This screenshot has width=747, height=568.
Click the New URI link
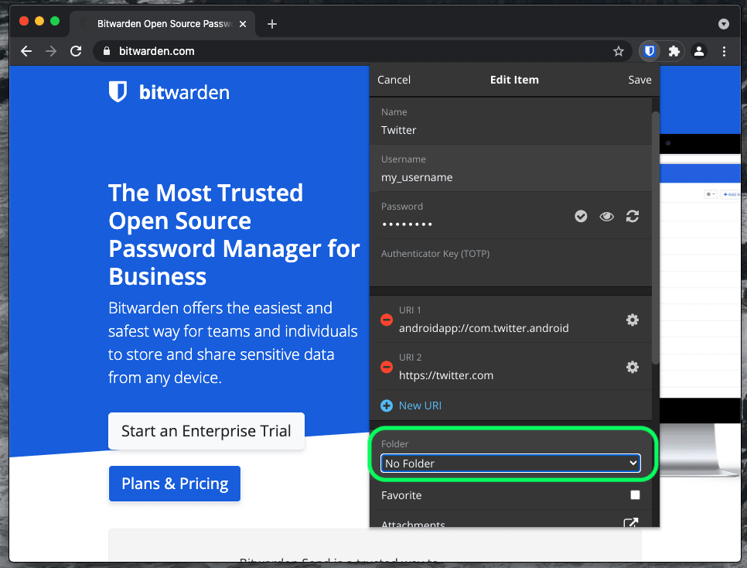[420, 405]
